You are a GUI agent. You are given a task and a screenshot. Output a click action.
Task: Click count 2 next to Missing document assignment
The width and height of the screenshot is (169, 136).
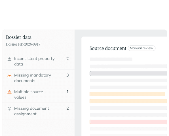coord(67,108)
